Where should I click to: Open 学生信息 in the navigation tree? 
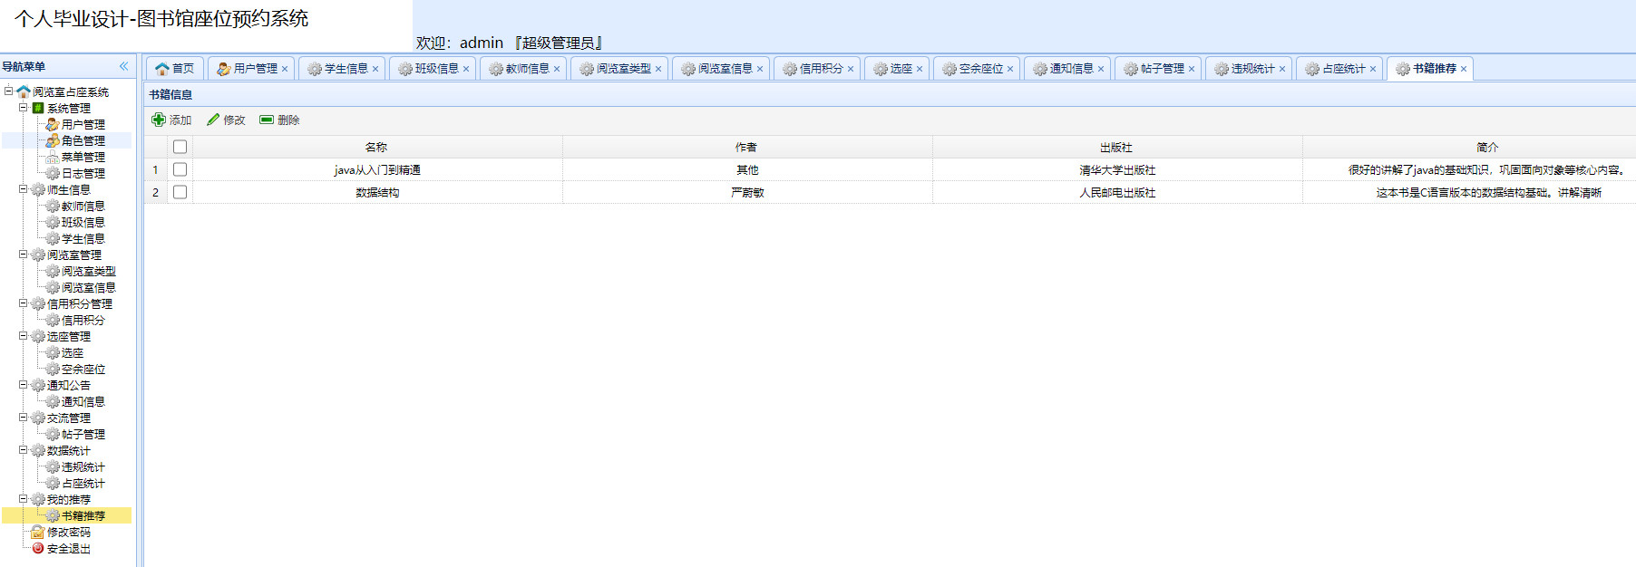pyautogui.click(x=83, y=238)
